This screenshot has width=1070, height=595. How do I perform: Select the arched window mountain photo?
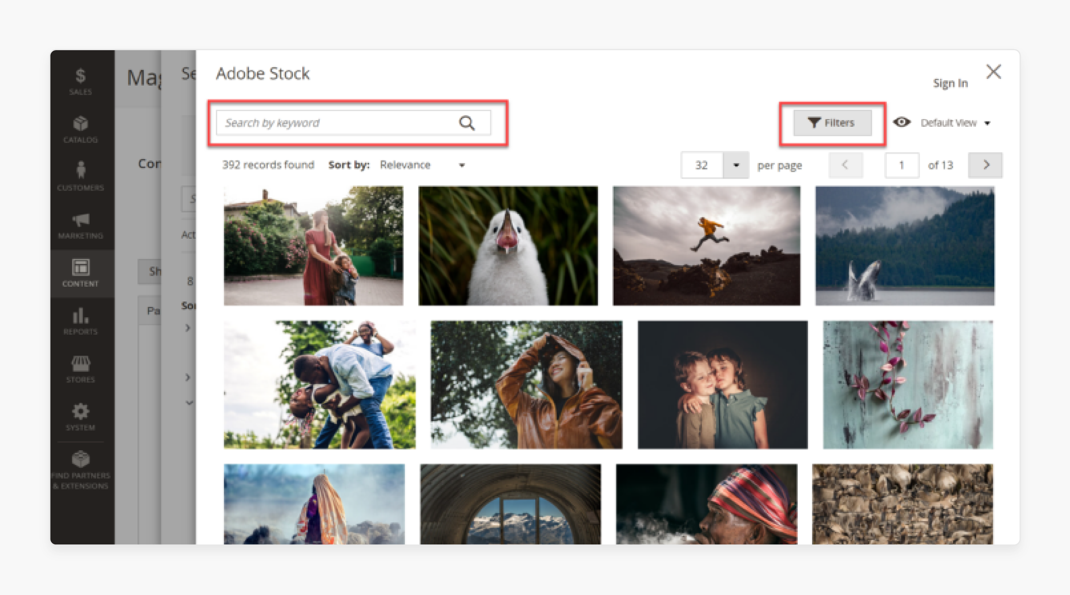tap(510, 504)
